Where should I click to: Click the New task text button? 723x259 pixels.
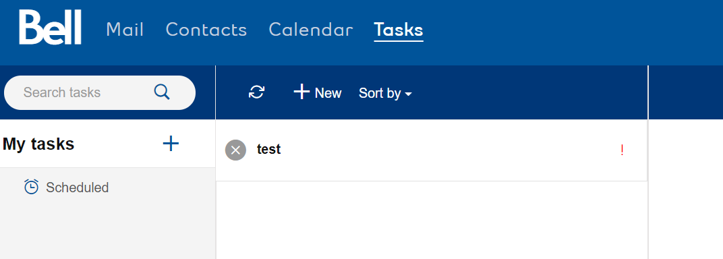click(x=328, y=93)
